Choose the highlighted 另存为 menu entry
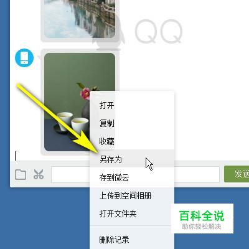249x249 pixels. coord(132,159)
